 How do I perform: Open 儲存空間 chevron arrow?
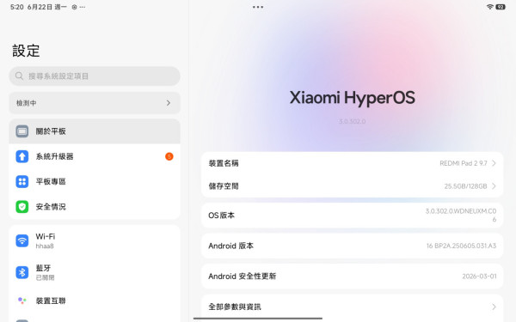(x=494, y=186)
